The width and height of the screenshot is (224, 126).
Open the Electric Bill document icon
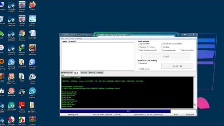(33, 35)
